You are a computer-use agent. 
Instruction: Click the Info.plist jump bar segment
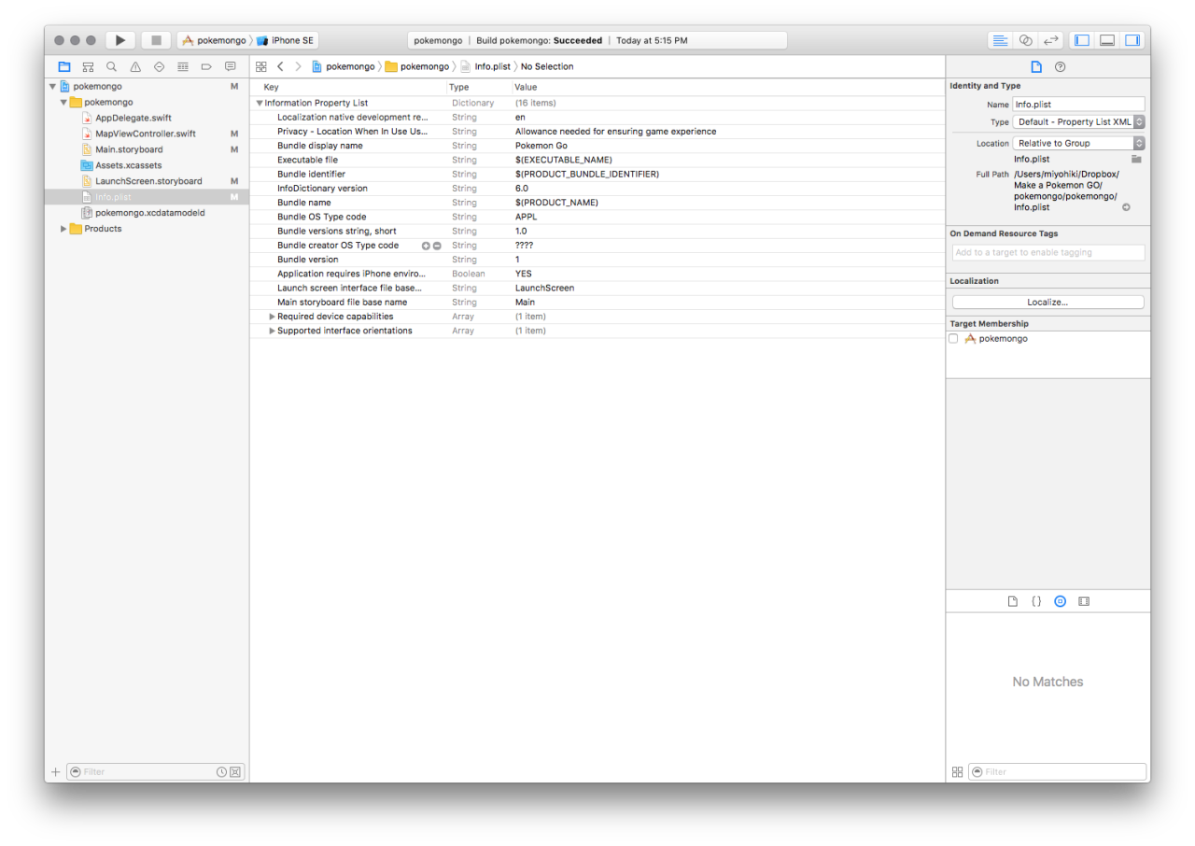click(486, 66)
